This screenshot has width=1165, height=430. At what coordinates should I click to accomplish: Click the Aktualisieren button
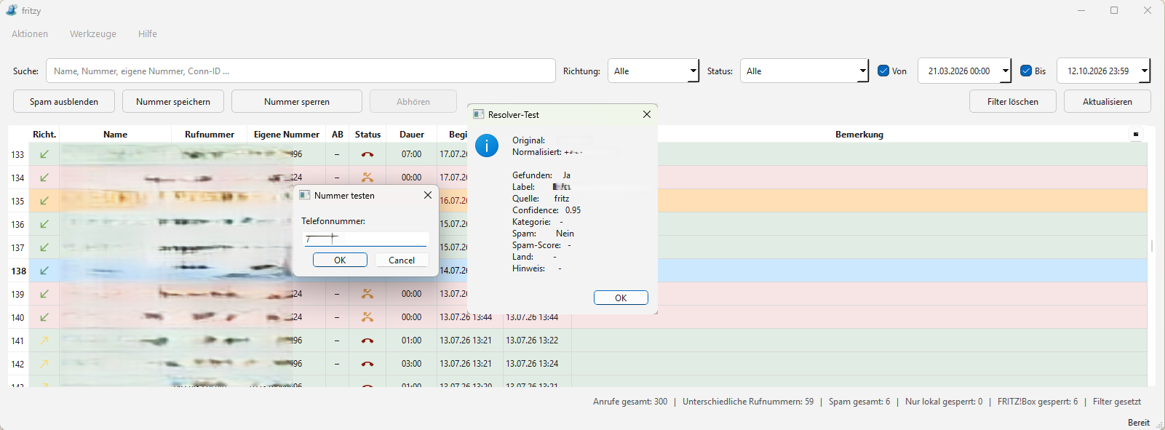tap(1108, 102)
